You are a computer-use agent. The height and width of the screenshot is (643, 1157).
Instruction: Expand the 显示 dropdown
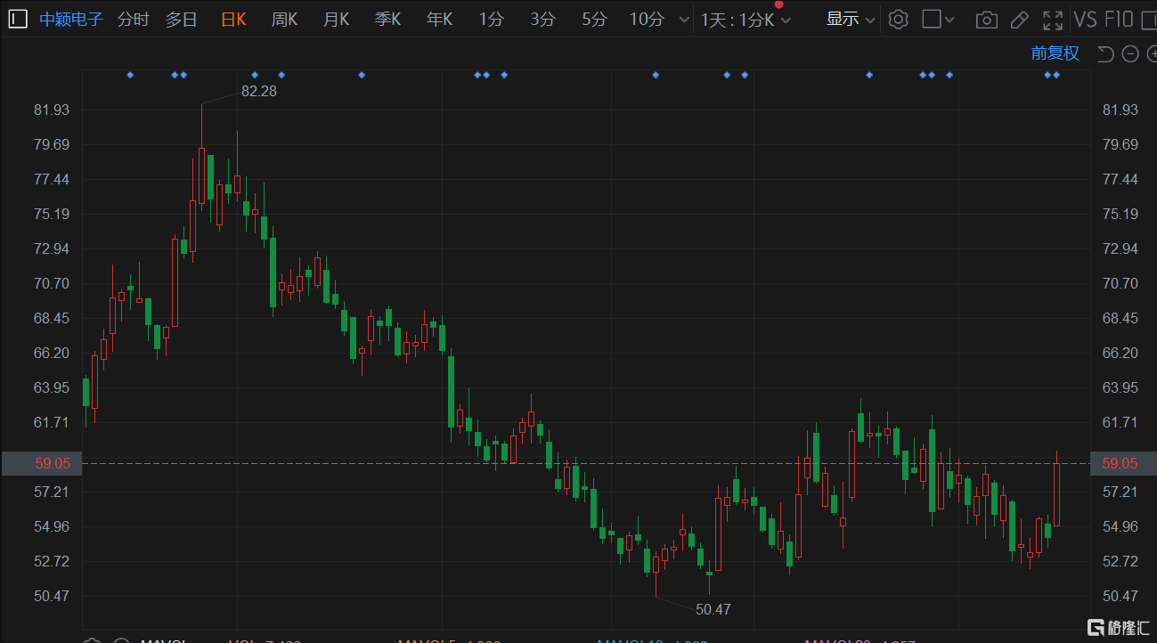(x=851, y=20)
